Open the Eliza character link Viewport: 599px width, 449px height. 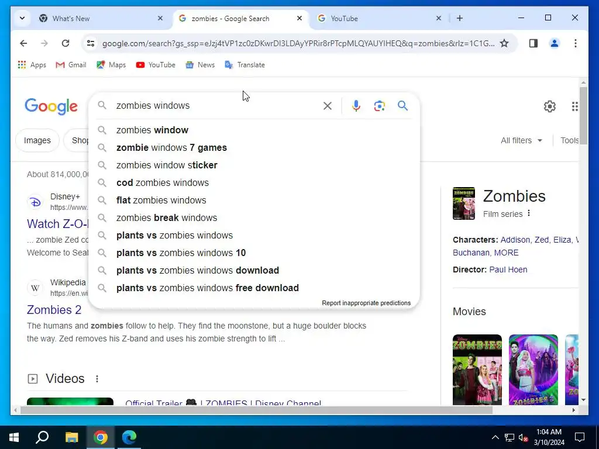(x=562, y=240)
